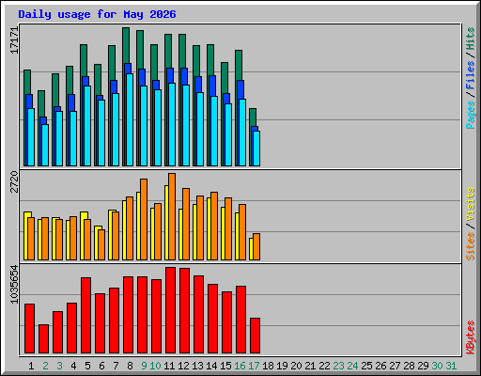Click day 13 on the x-axis
Image resolution: width=481 pixels, height=376 pixels.
pyautogui.click(x=197, y=366)
